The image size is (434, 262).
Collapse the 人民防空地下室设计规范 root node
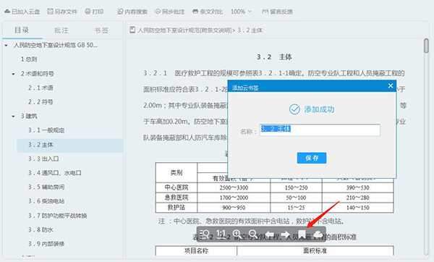(x=6, y=45)
